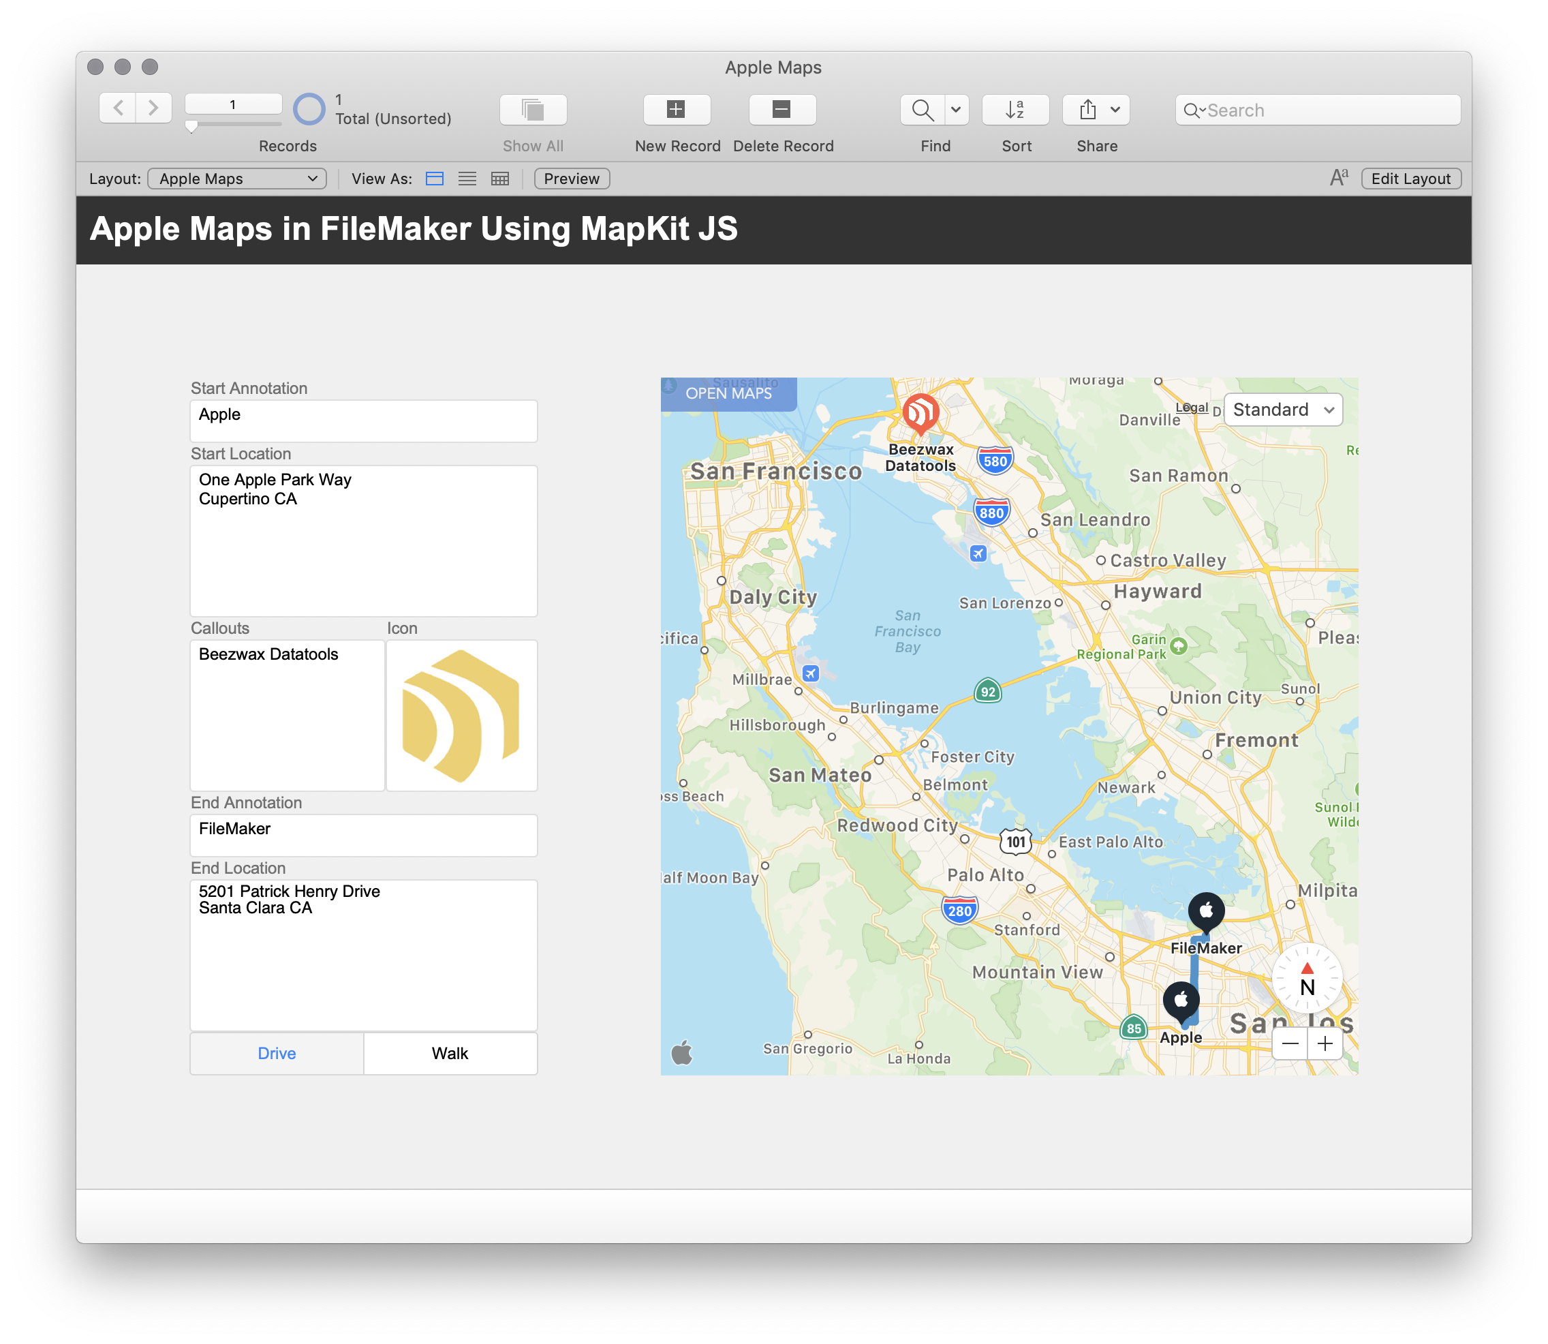Click the OPEN MAPS button
Screen dimensions: 1548x1344
point(728,394)
